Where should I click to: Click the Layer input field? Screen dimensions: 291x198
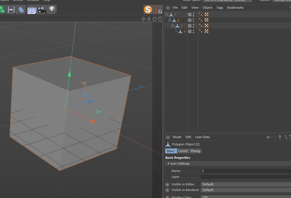point(246,177)
